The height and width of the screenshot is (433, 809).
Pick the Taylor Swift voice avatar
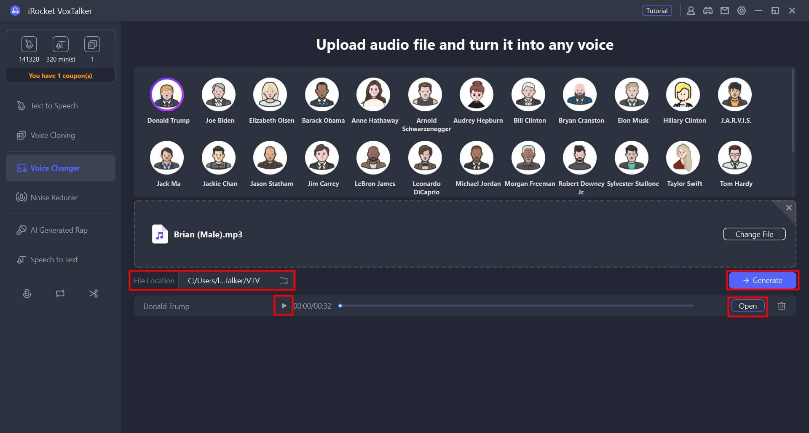[x=683, y=158]
